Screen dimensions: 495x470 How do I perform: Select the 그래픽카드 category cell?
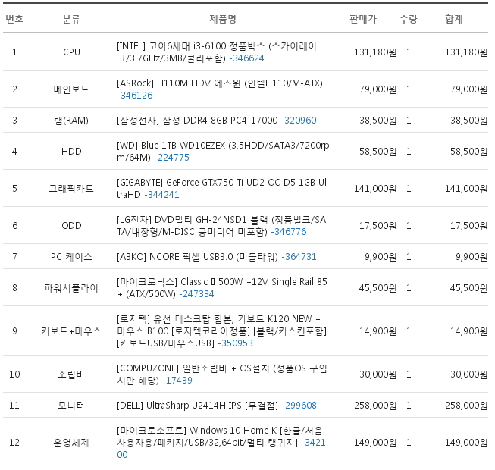coord(71,189)
